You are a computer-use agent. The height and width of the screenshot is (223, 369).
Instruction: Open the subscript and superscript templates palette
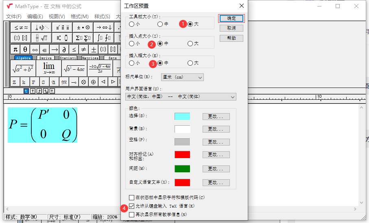[x=62, y=38]
